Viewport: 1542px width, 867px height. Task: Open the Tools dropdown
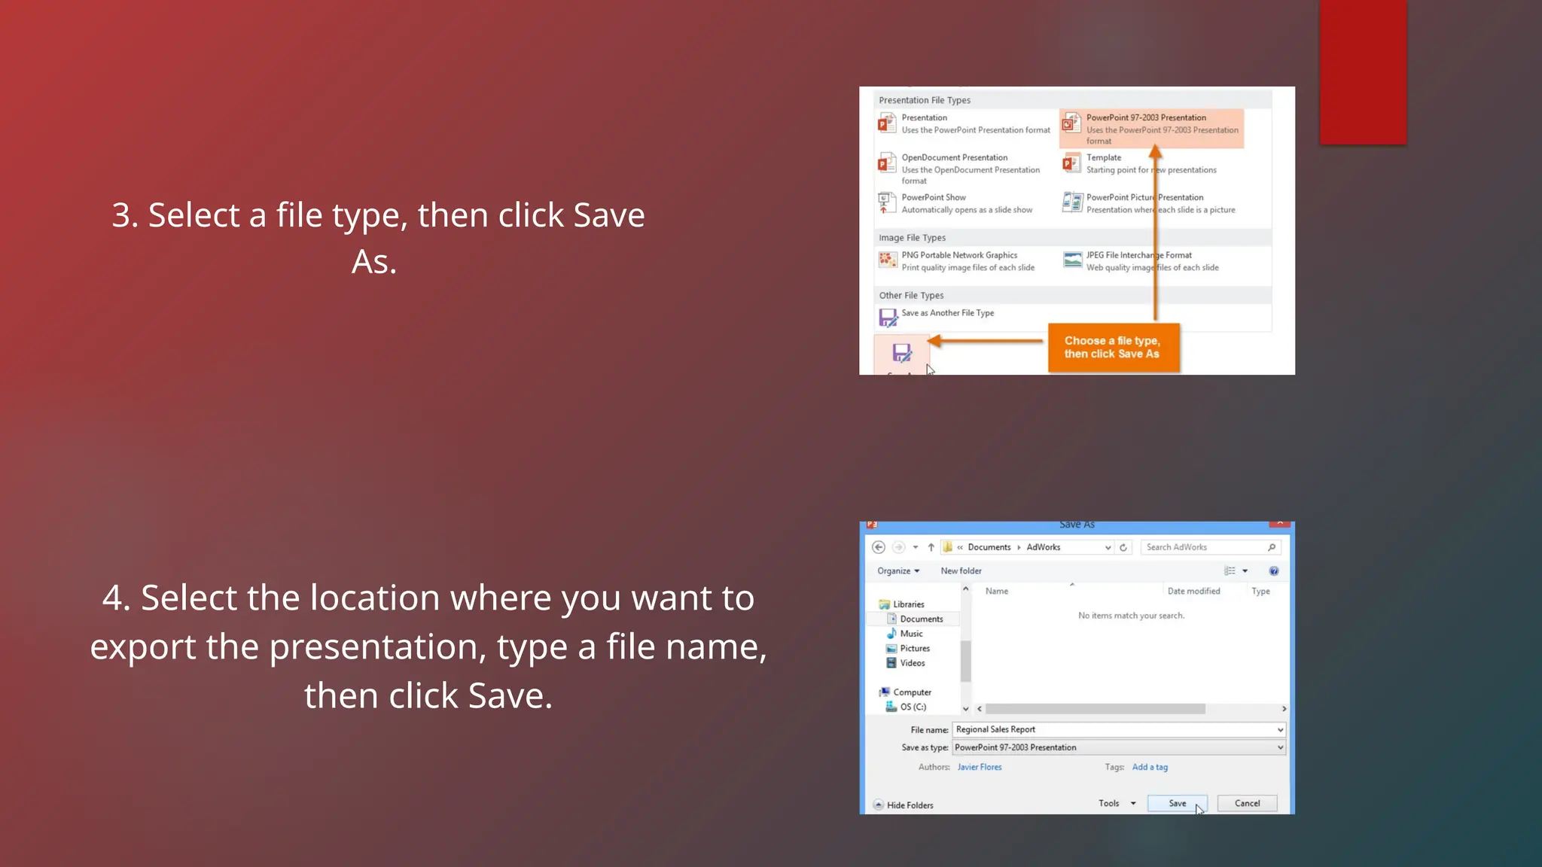[x=1117, y=803]
